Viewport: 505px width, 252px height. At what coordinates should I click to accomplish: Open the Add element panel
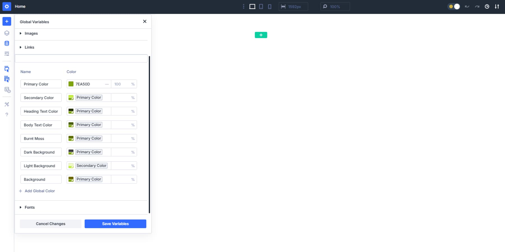coord(6,21)
